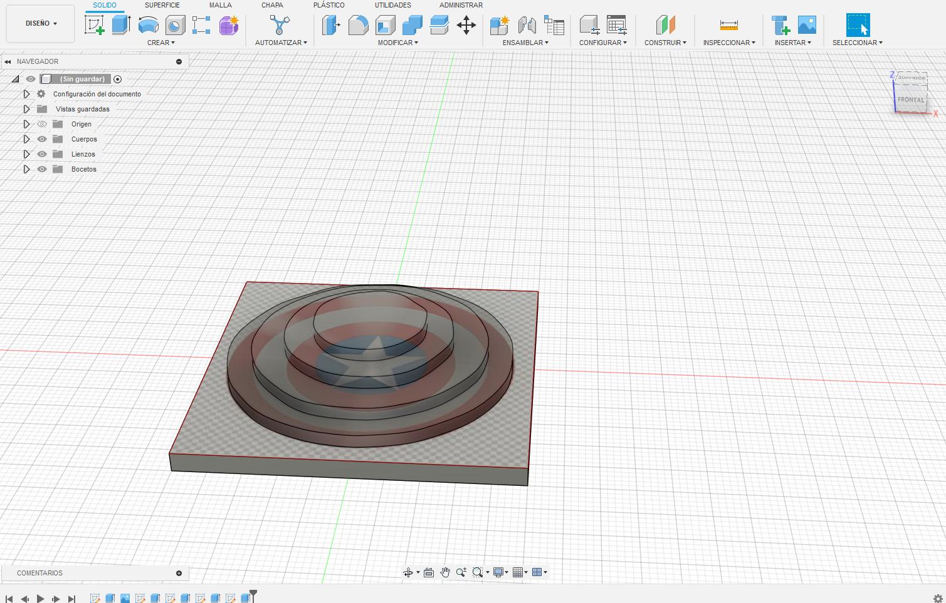The width and height of the screenshot is (946, 603).
Task: Click the canvas image feature in timeline
Action: (x=125, y=598)
